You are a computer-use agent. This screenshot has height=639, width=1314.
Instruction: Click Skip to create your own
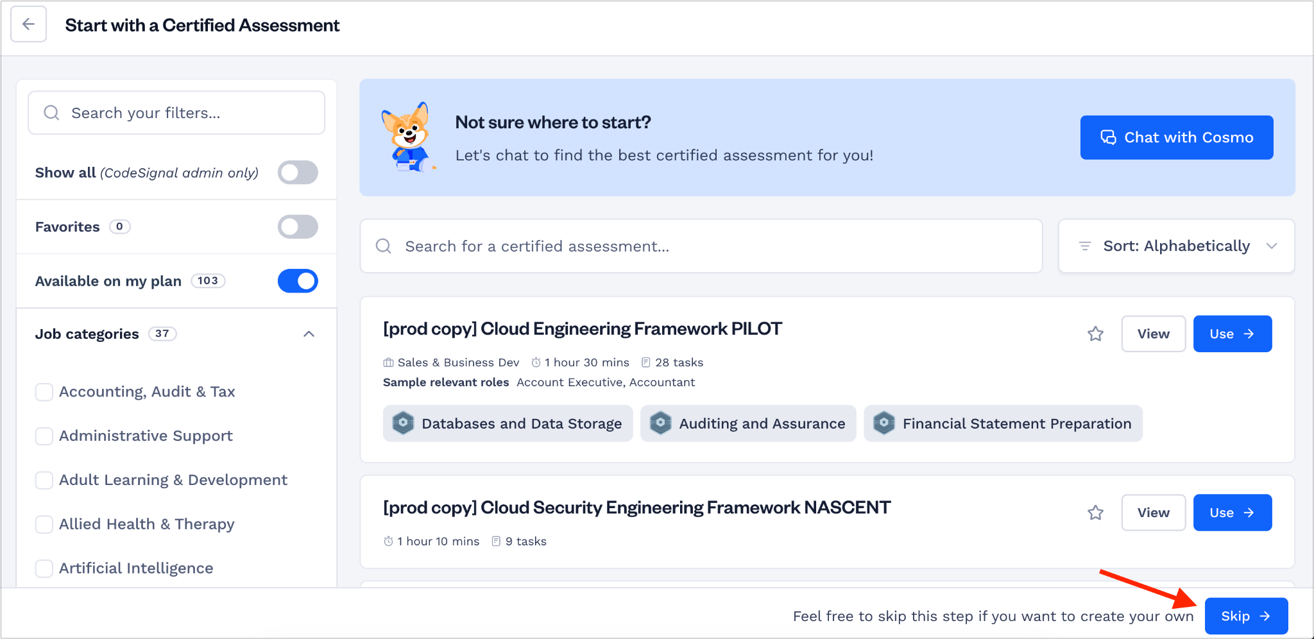[1246, 616]
